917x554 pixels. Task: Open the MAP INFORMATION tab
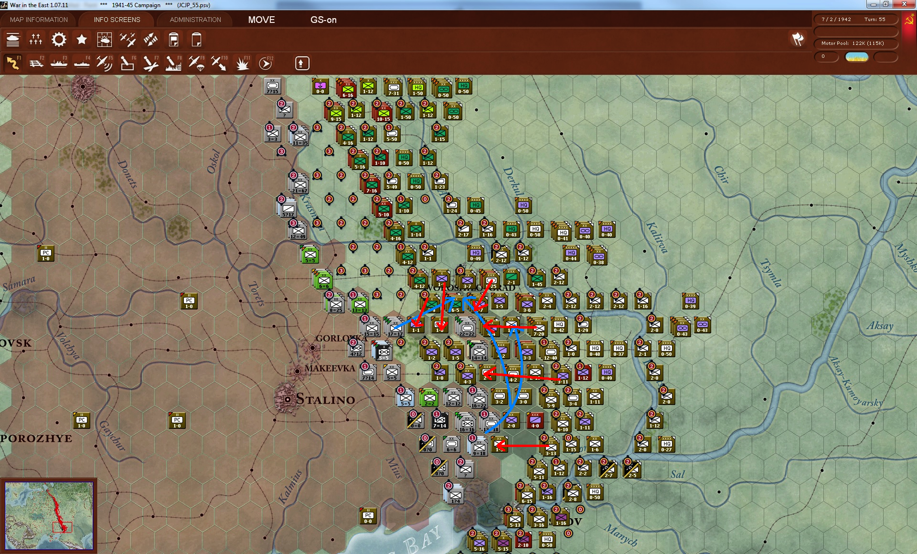click(39, 20)
